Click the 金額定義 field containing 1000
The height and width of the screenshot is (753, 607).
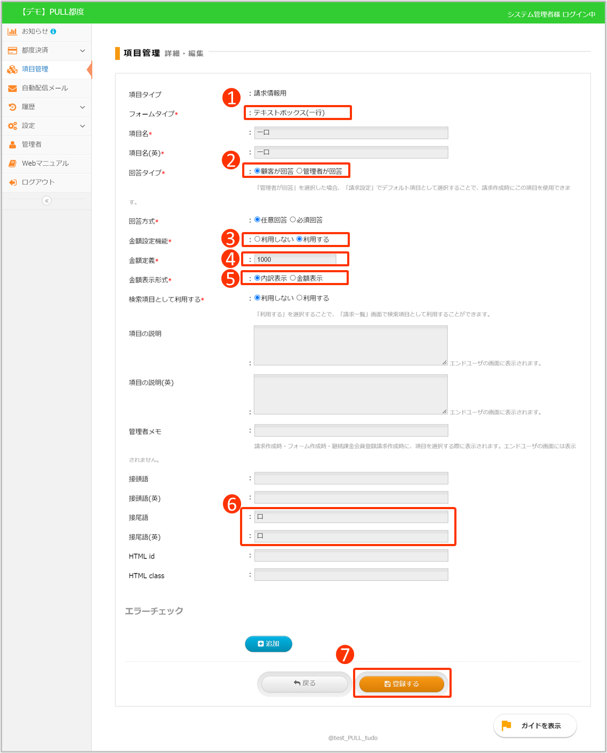295,259
